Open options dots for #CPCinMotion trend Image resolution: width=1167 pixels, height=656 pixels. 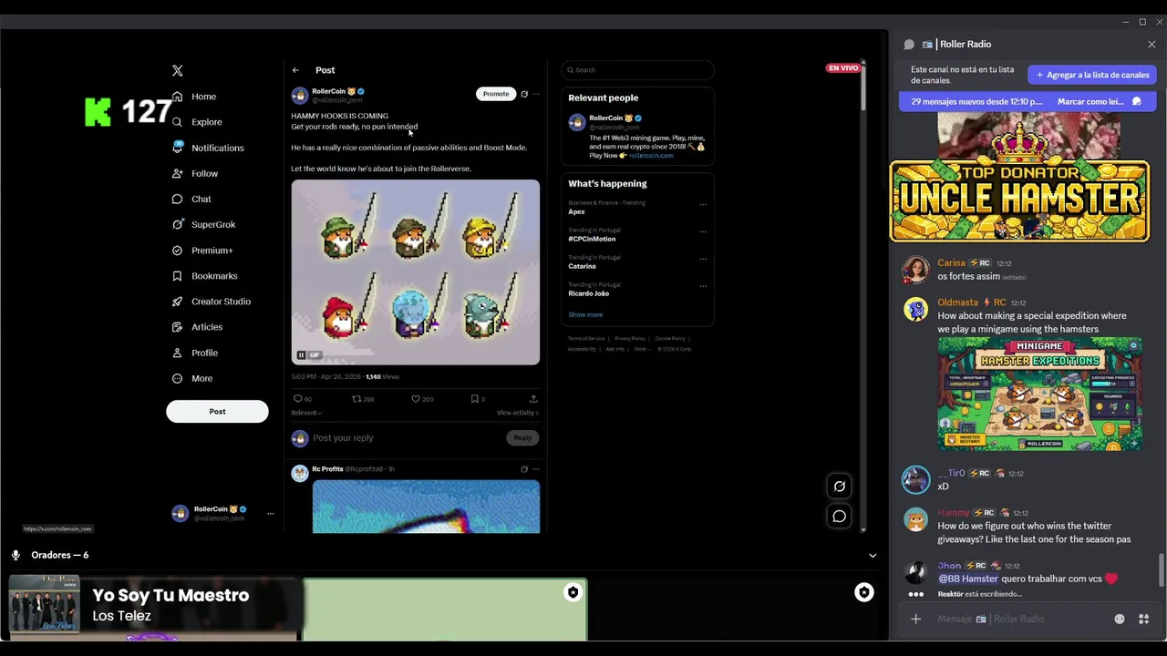click(703, 231)
